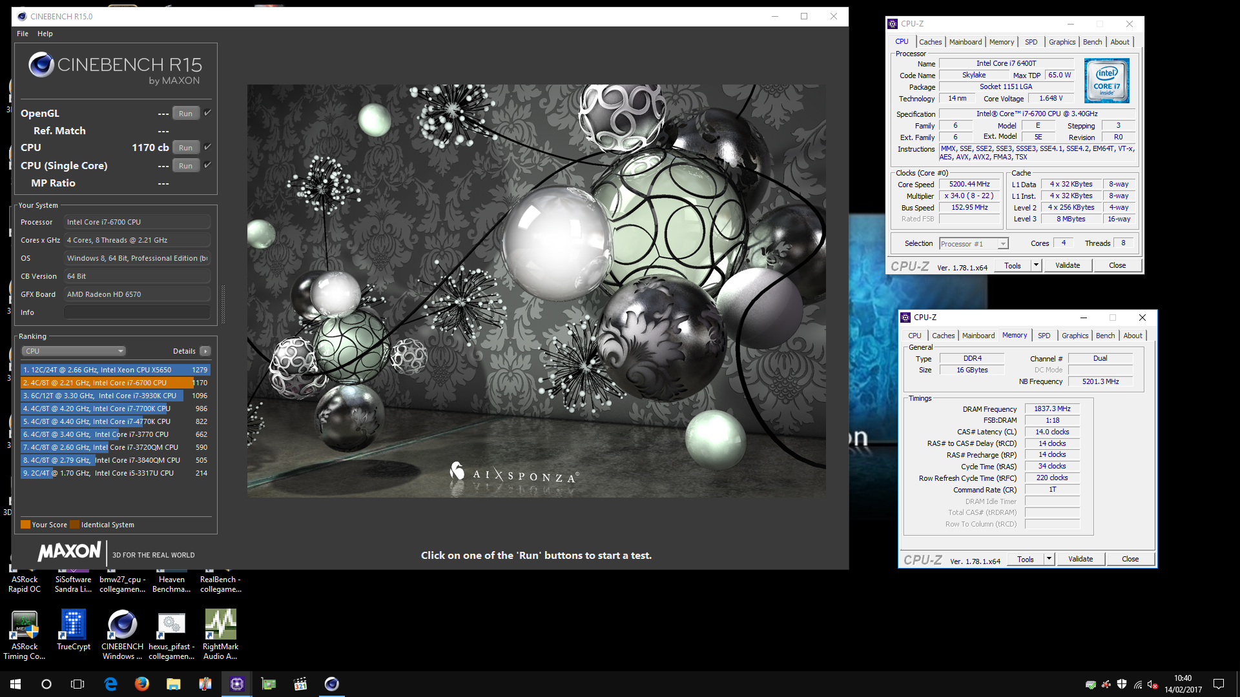The width and height of the screenshot is (1240, 697).
Task: Open About tab in bottom CPU-Z window
Action: tap(1133, 336)
